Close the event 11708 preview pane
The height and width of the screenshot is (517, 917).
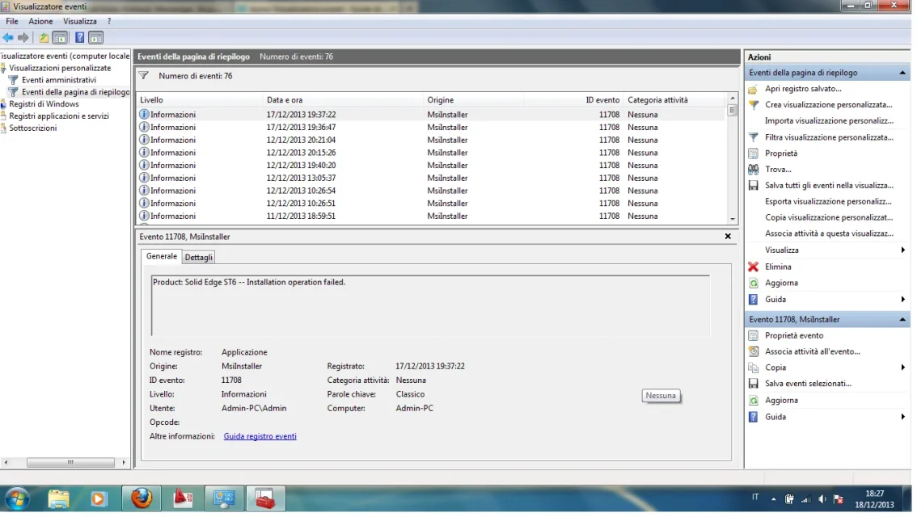[x=728, y=237]
